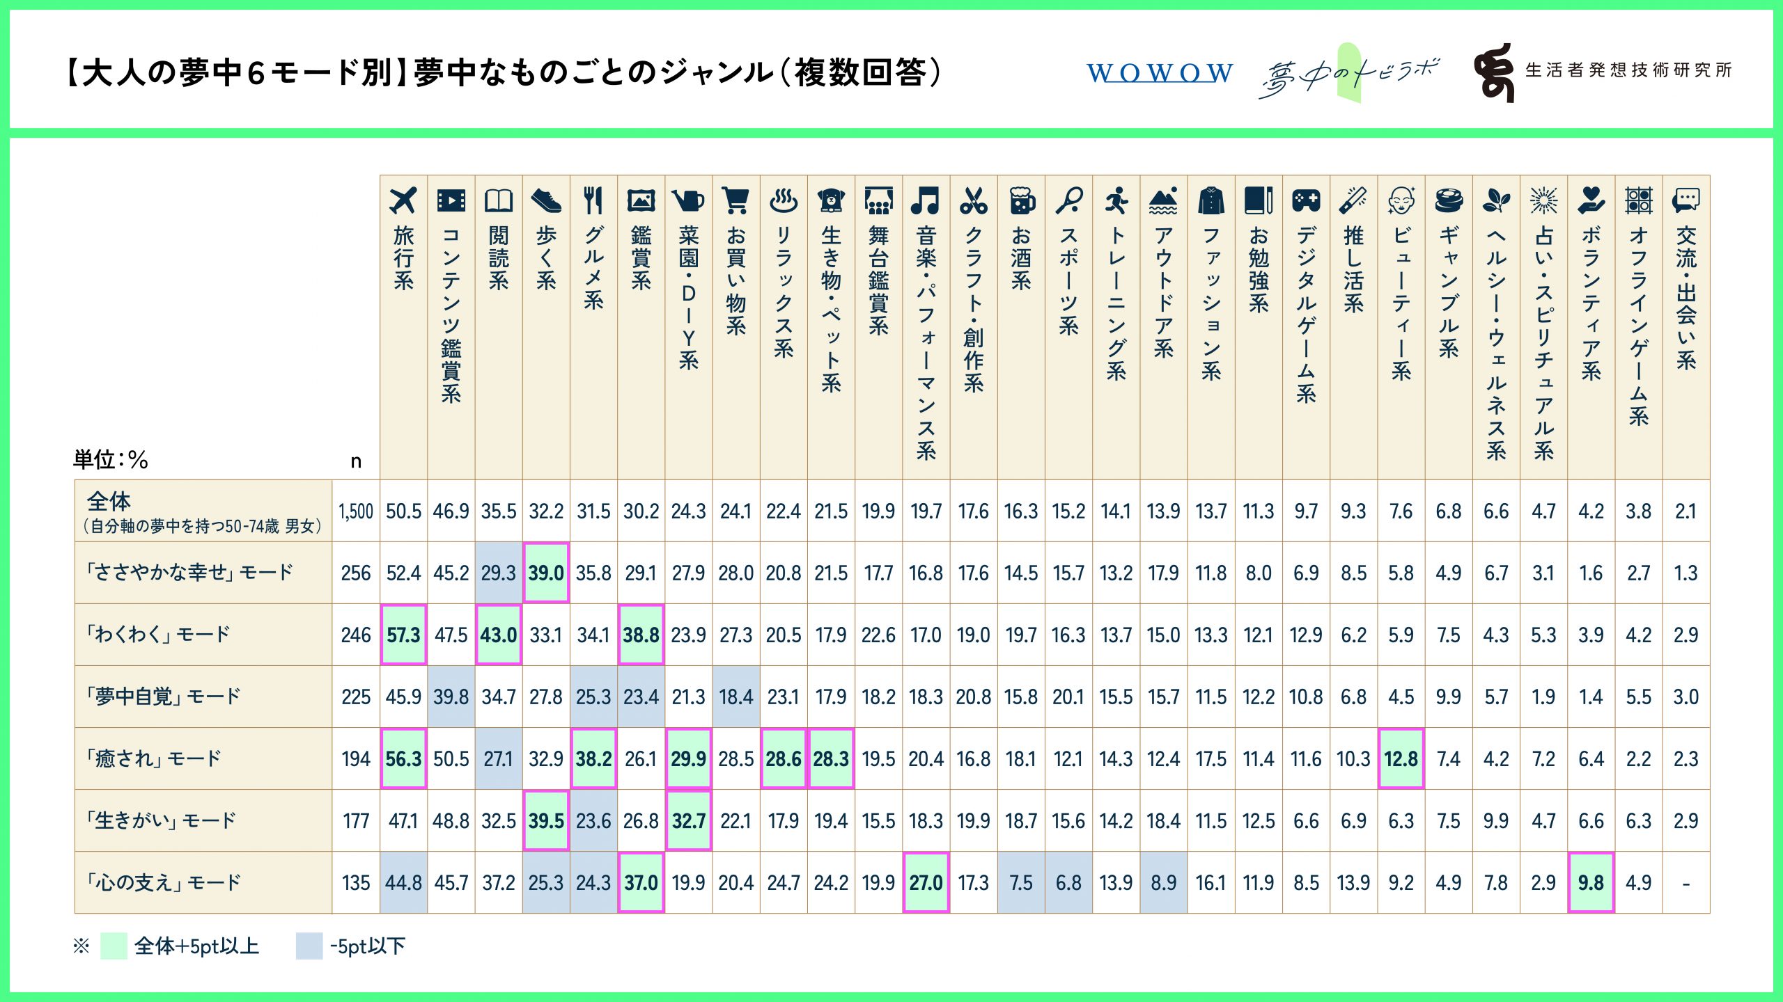Select the 「癒され」モード row label

pos(155,758)
